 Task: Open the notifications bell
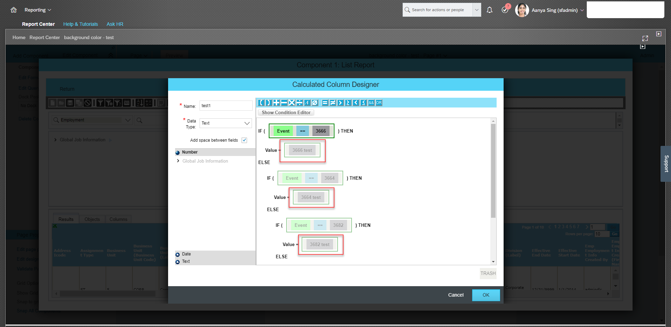tap(490, 10)
